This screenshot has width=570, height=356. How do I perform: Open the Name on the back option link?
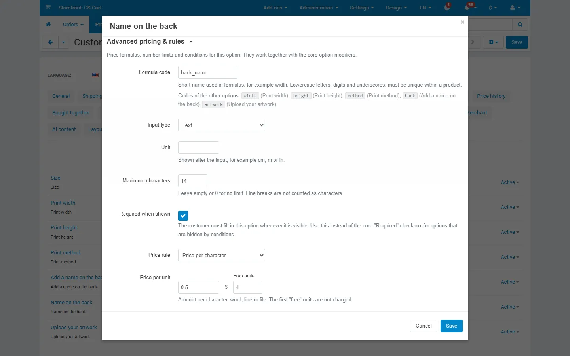click(71, 303)
